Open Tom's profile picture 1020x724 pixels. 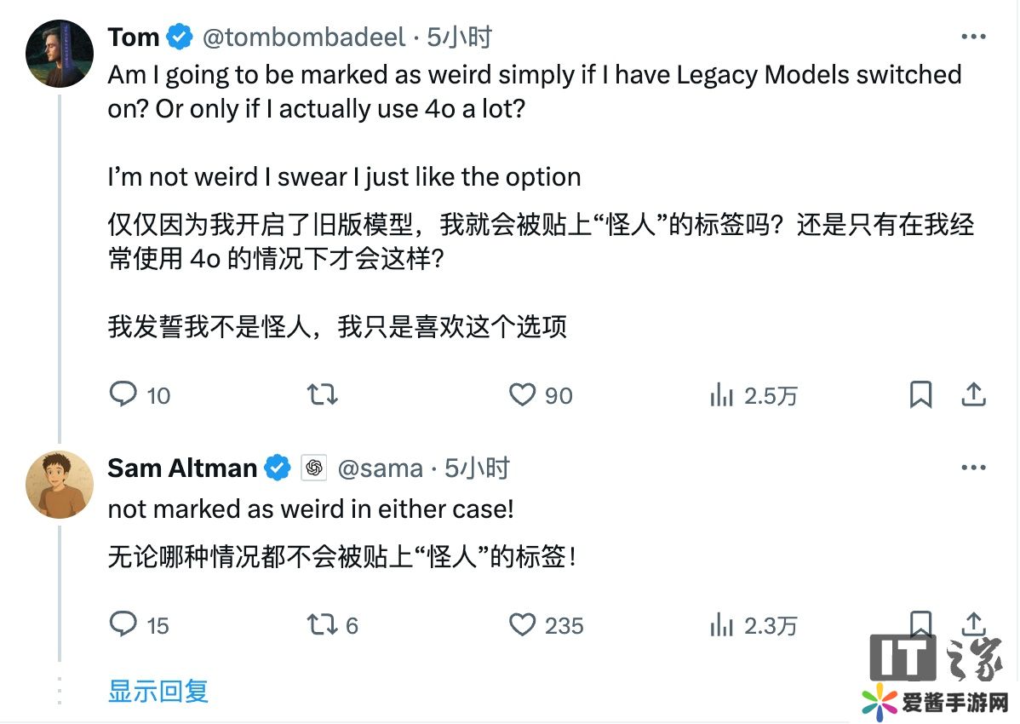pos(60,53)
